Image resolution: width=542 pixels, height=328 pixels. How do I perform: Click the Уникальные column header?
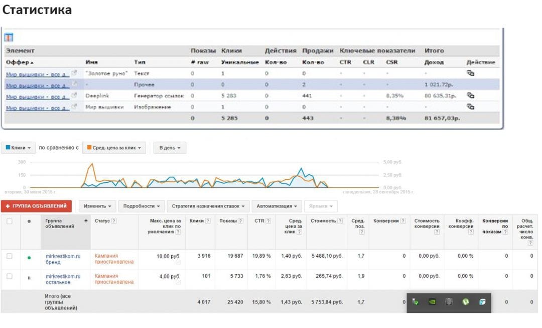pos(240,62)
